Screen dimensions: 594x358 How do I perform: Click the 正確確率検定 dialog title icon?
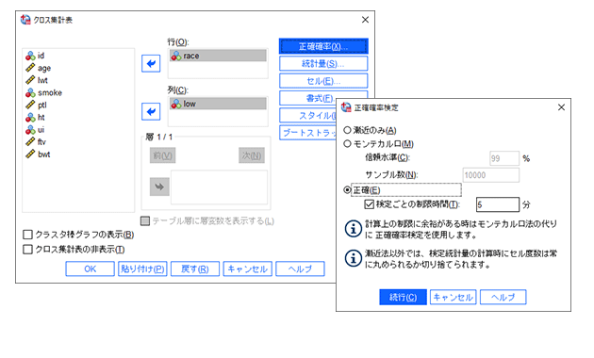coord(346,107)
